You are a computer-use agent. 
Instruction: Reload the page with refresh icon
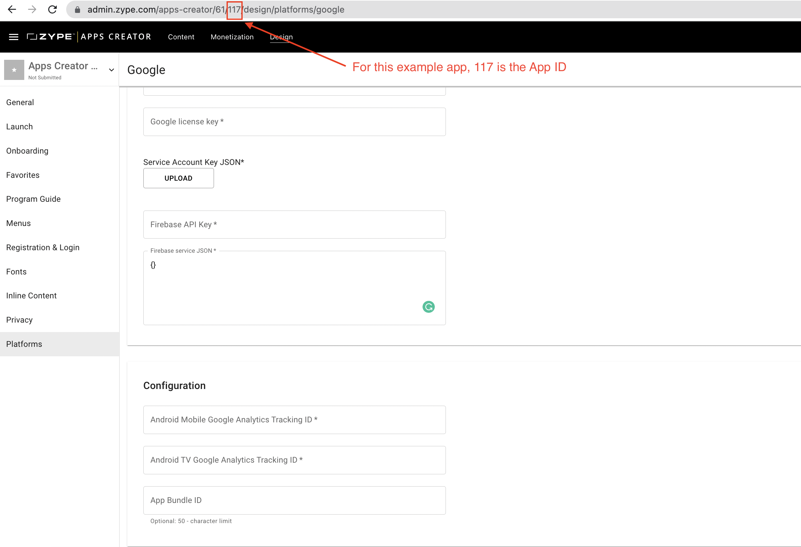tap(52, 9)
